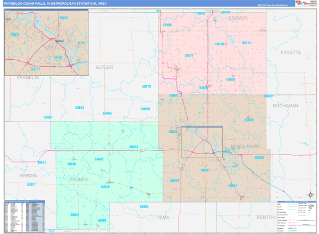Select the BREMER county label
319x234 pixels.
tap(238, 18)
